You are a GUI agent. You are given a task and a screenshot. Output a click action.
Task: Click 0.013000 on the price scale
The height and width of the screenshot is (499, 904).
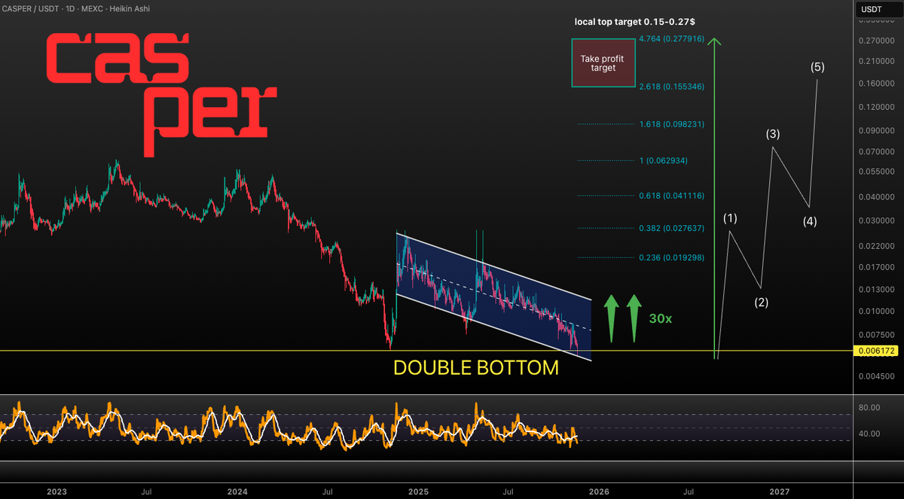click(875, 290)
